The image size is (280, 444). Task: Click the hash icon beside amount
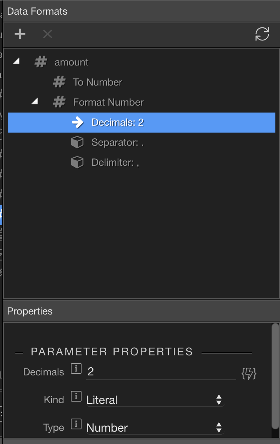pos(41,62)
